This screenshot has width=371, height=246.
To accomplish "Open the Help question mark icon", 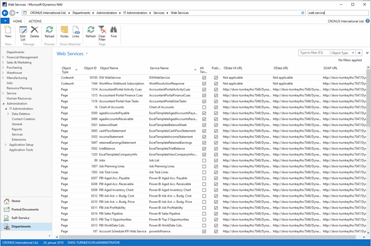I will (x=366, y=21).
